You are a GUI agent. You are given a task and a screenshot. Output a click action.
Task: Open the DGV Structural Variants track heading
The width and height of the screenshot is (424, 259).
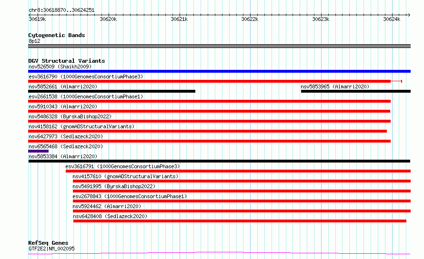click(67, 61)
